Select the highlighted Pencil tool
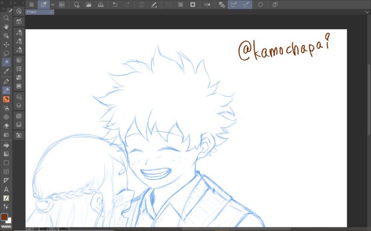The width and height of the screenshot is (371, 231). 6,90
